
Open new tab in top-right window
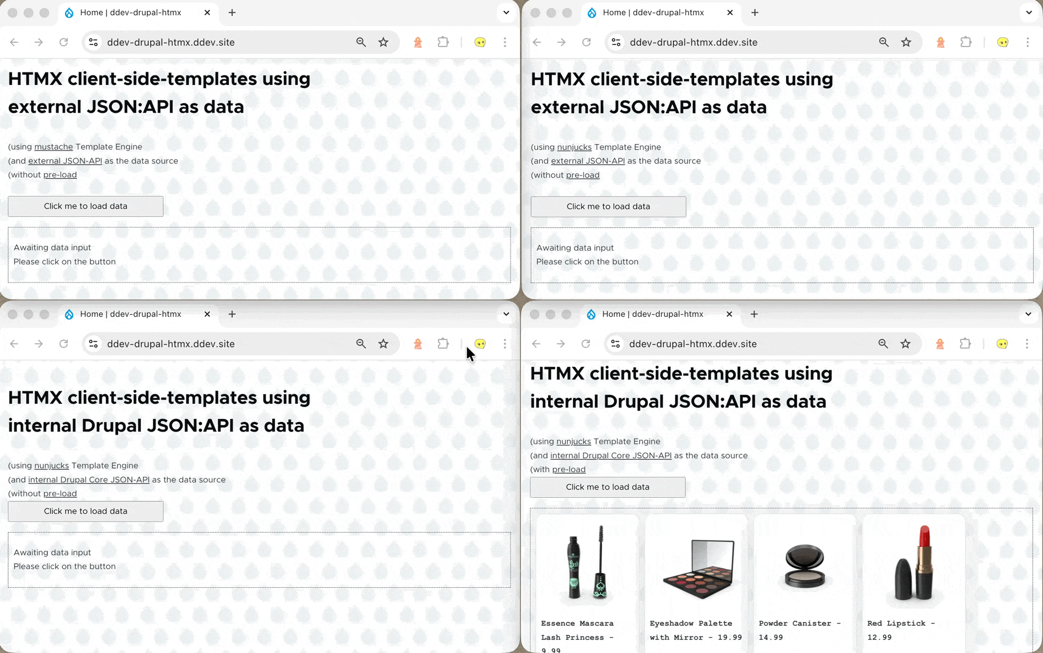coord(755,13)
